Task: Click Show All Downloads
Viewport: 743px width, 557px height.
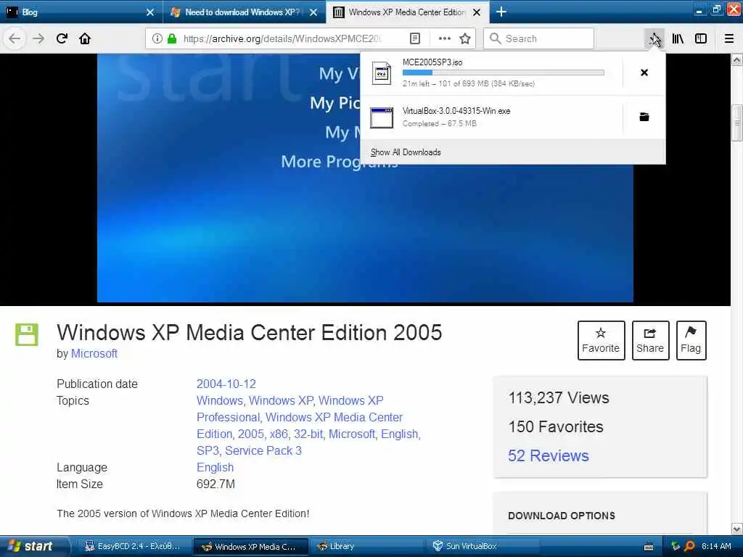Action: tap(406, 152)
